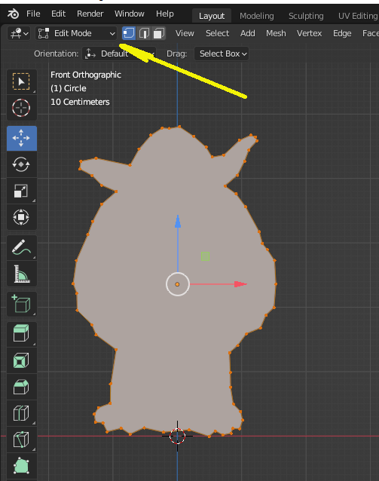Image resolution: width=379 pixels, height=481 pixels.
Task: Choose the Bevel tool
Action: [x=21, y=387]
